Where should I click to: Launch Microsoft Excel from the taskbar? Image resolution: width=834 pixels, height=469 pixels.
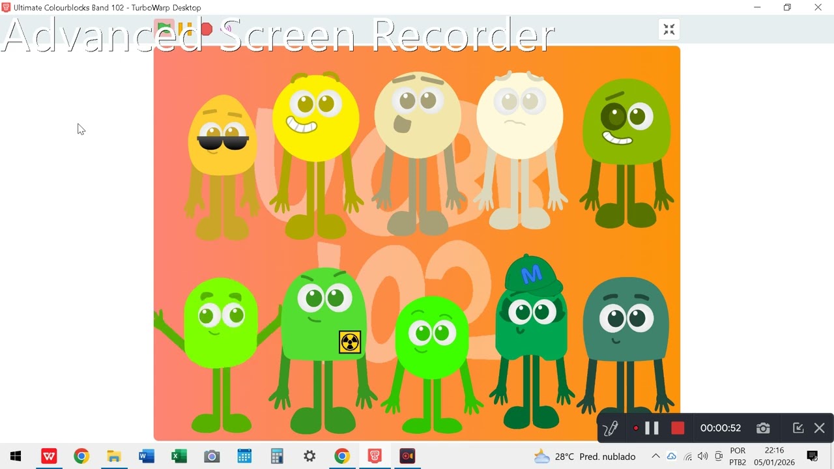click(179, 456)
